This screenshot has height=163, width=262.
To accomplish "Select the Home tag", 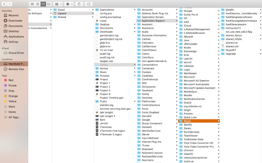I will 12,112.
